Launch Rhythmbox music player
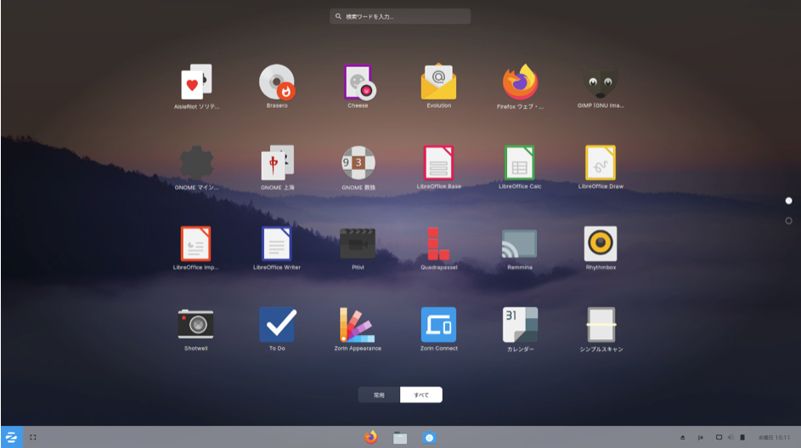The image size is (801, 448). (x=601, y=244)
